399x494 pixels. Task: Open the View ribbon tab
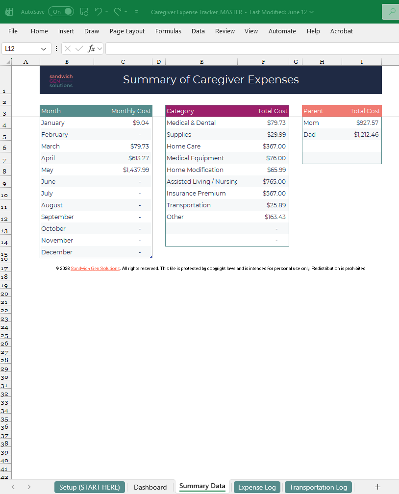point(251,31)
